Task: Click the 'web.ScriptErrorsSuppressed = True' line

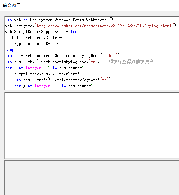Action: point(42,31)
